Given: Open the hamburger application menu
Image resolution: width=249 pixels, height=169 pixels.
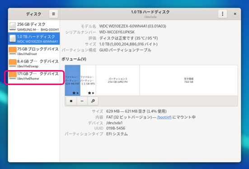Looking at the screenshot, I should tap(53, 14).
